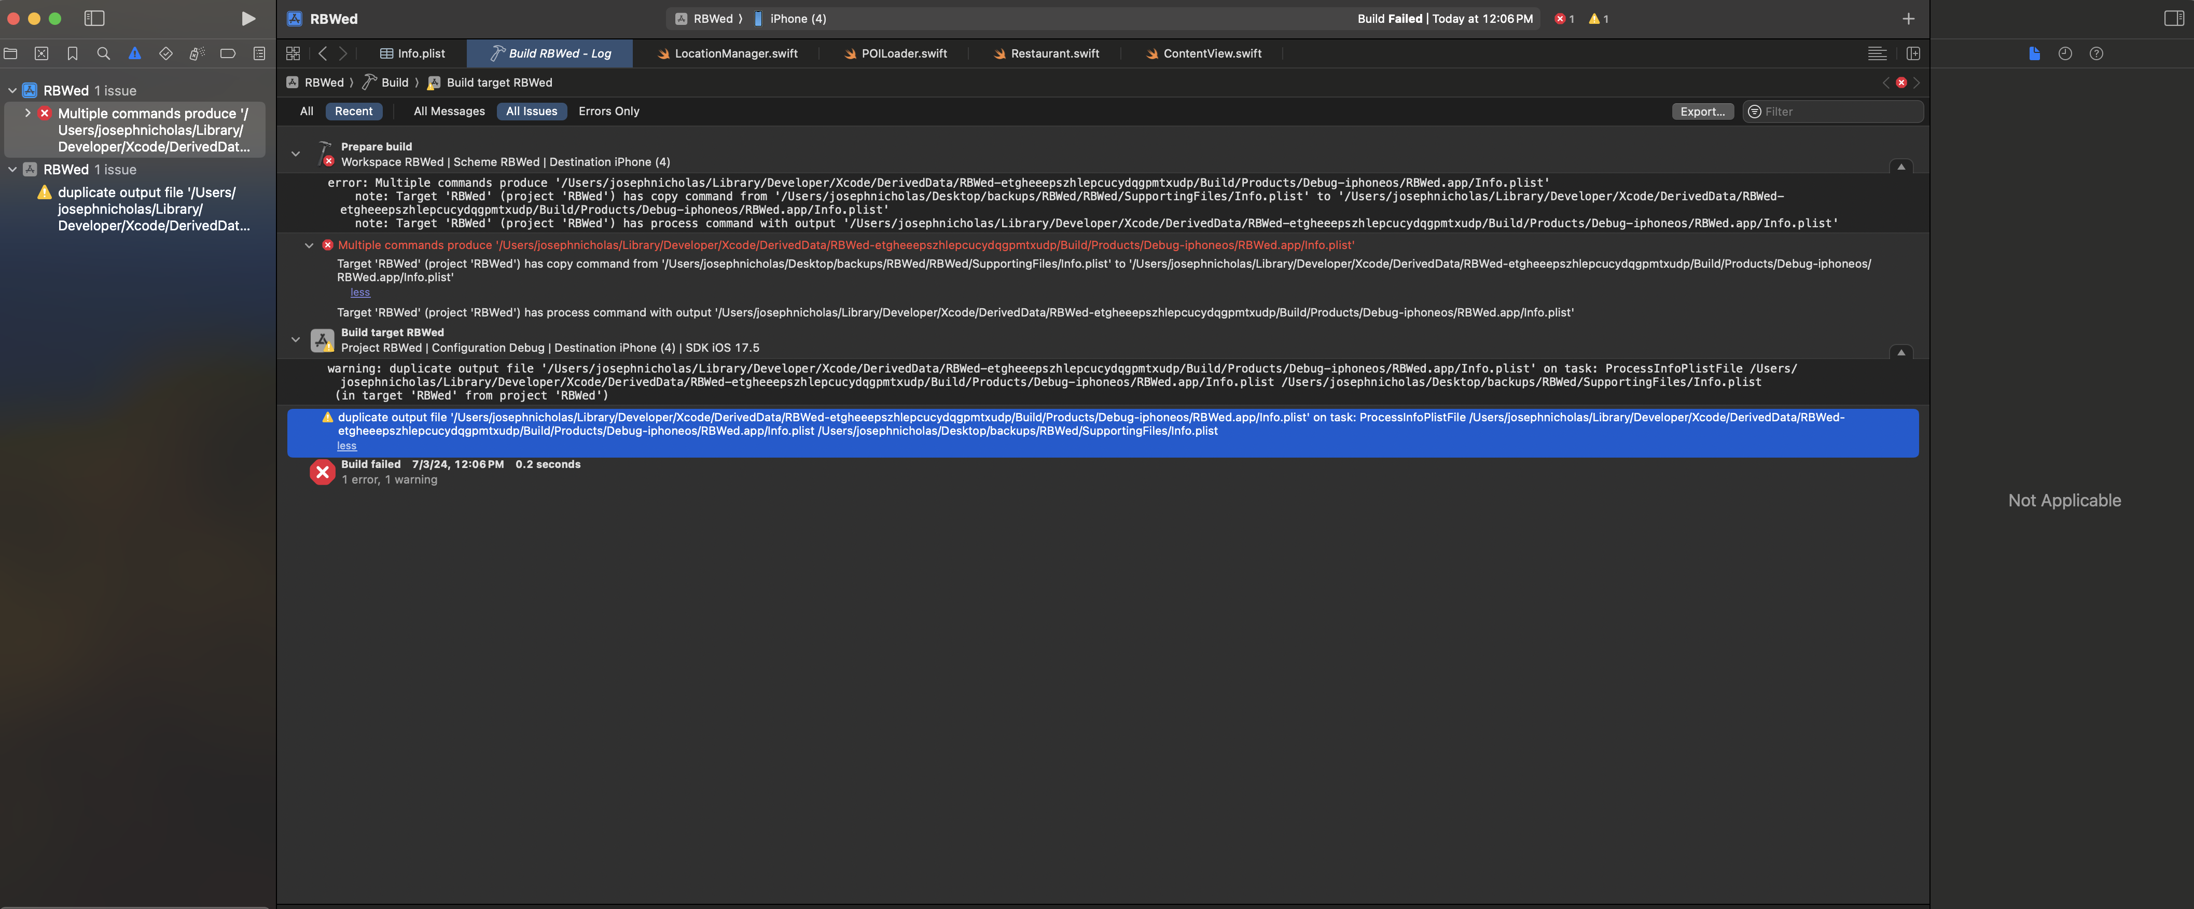Image resolution: width=2194 pixels, height=909 pixels.
Task: Select the duplicate output file warning row
Action: point(1102,432)
